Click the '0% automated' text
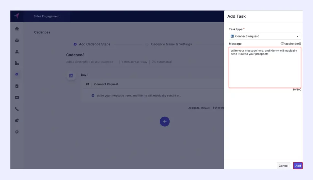 pos(161,62)
